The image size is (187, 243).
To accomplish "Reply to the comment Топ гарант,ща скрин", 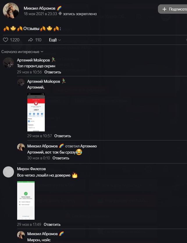I will 53,72.
